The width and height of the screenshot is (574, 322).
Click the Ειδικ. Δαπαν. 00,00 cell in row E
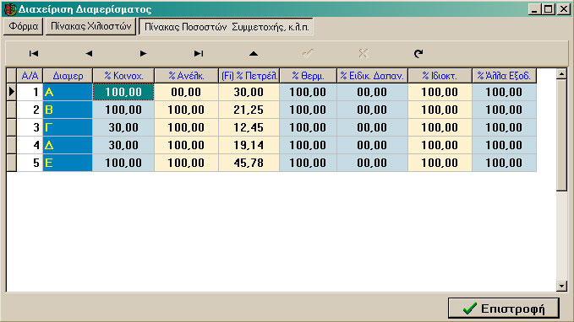[x=372, y=163]
